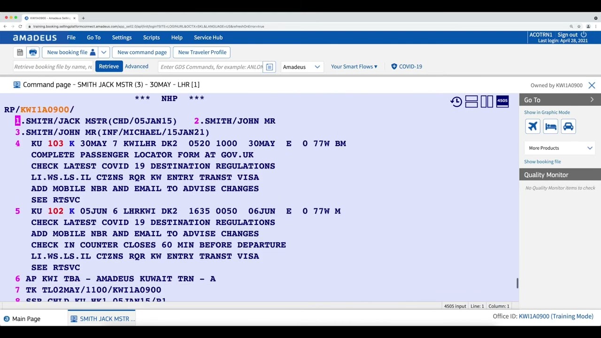Open a new browser tab
This screenshot has width=601, height=338.
tap(83, 18)
